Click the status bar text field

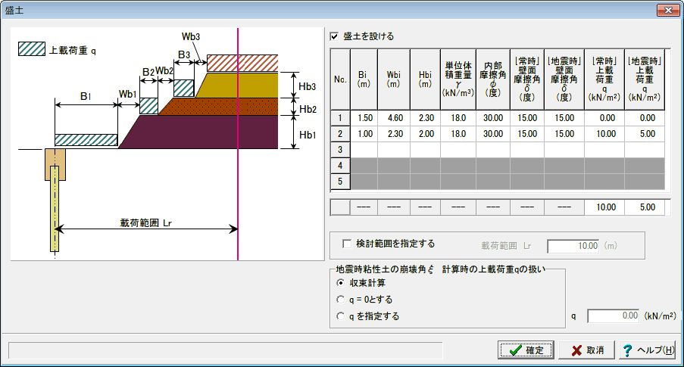[226, 350]
